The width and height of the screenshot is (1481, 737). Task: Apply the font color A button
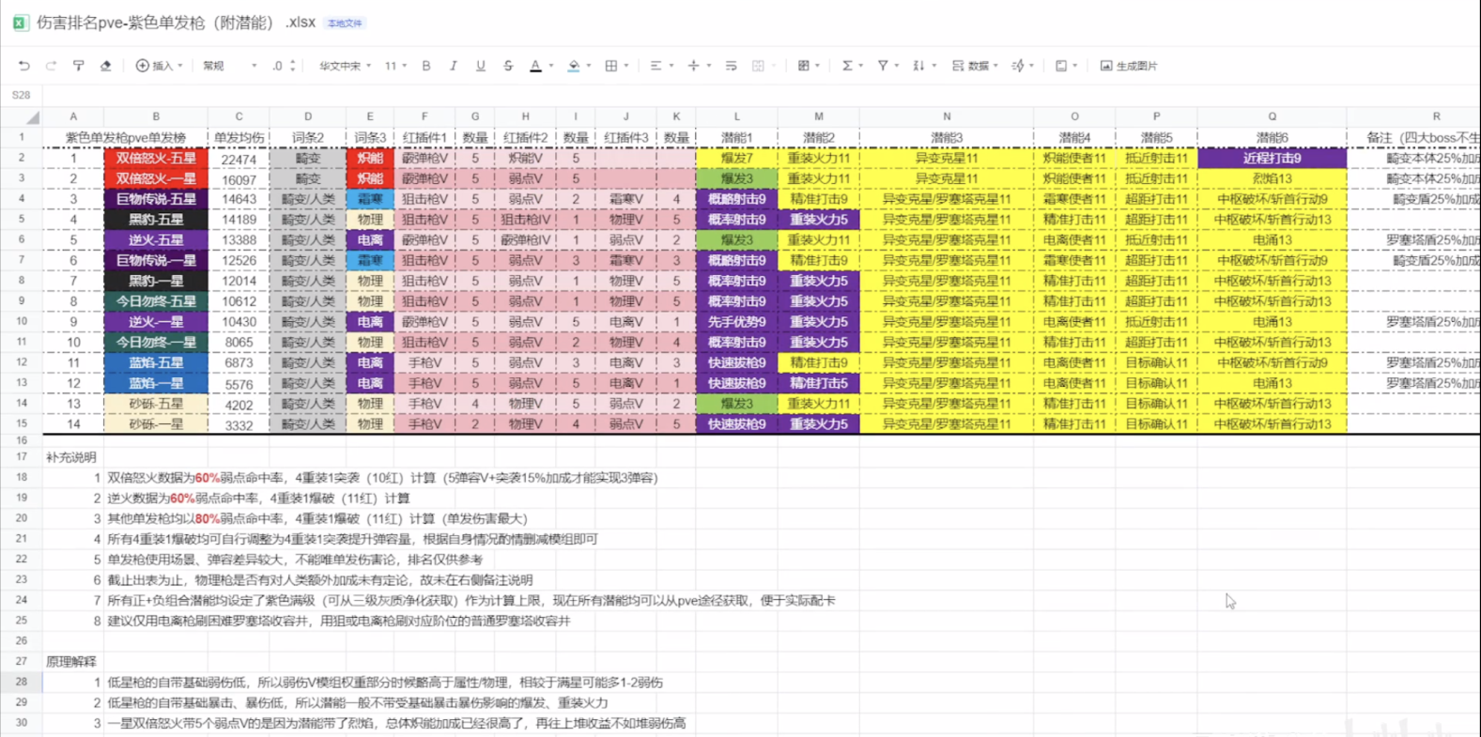(x=535, y=66)
